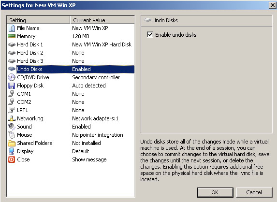Viewport: 277px width, 202px height.
Task: Click the red Close setting icon
Action: pyautogui.click(x=12, y=159)
